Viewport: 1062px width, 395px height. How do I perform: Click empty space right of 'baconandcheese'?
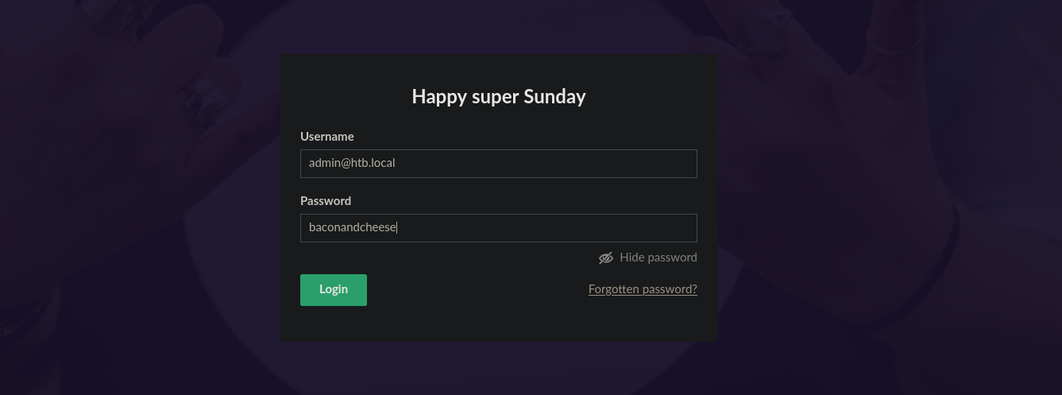pyautogui.click(x=556, y=228)
